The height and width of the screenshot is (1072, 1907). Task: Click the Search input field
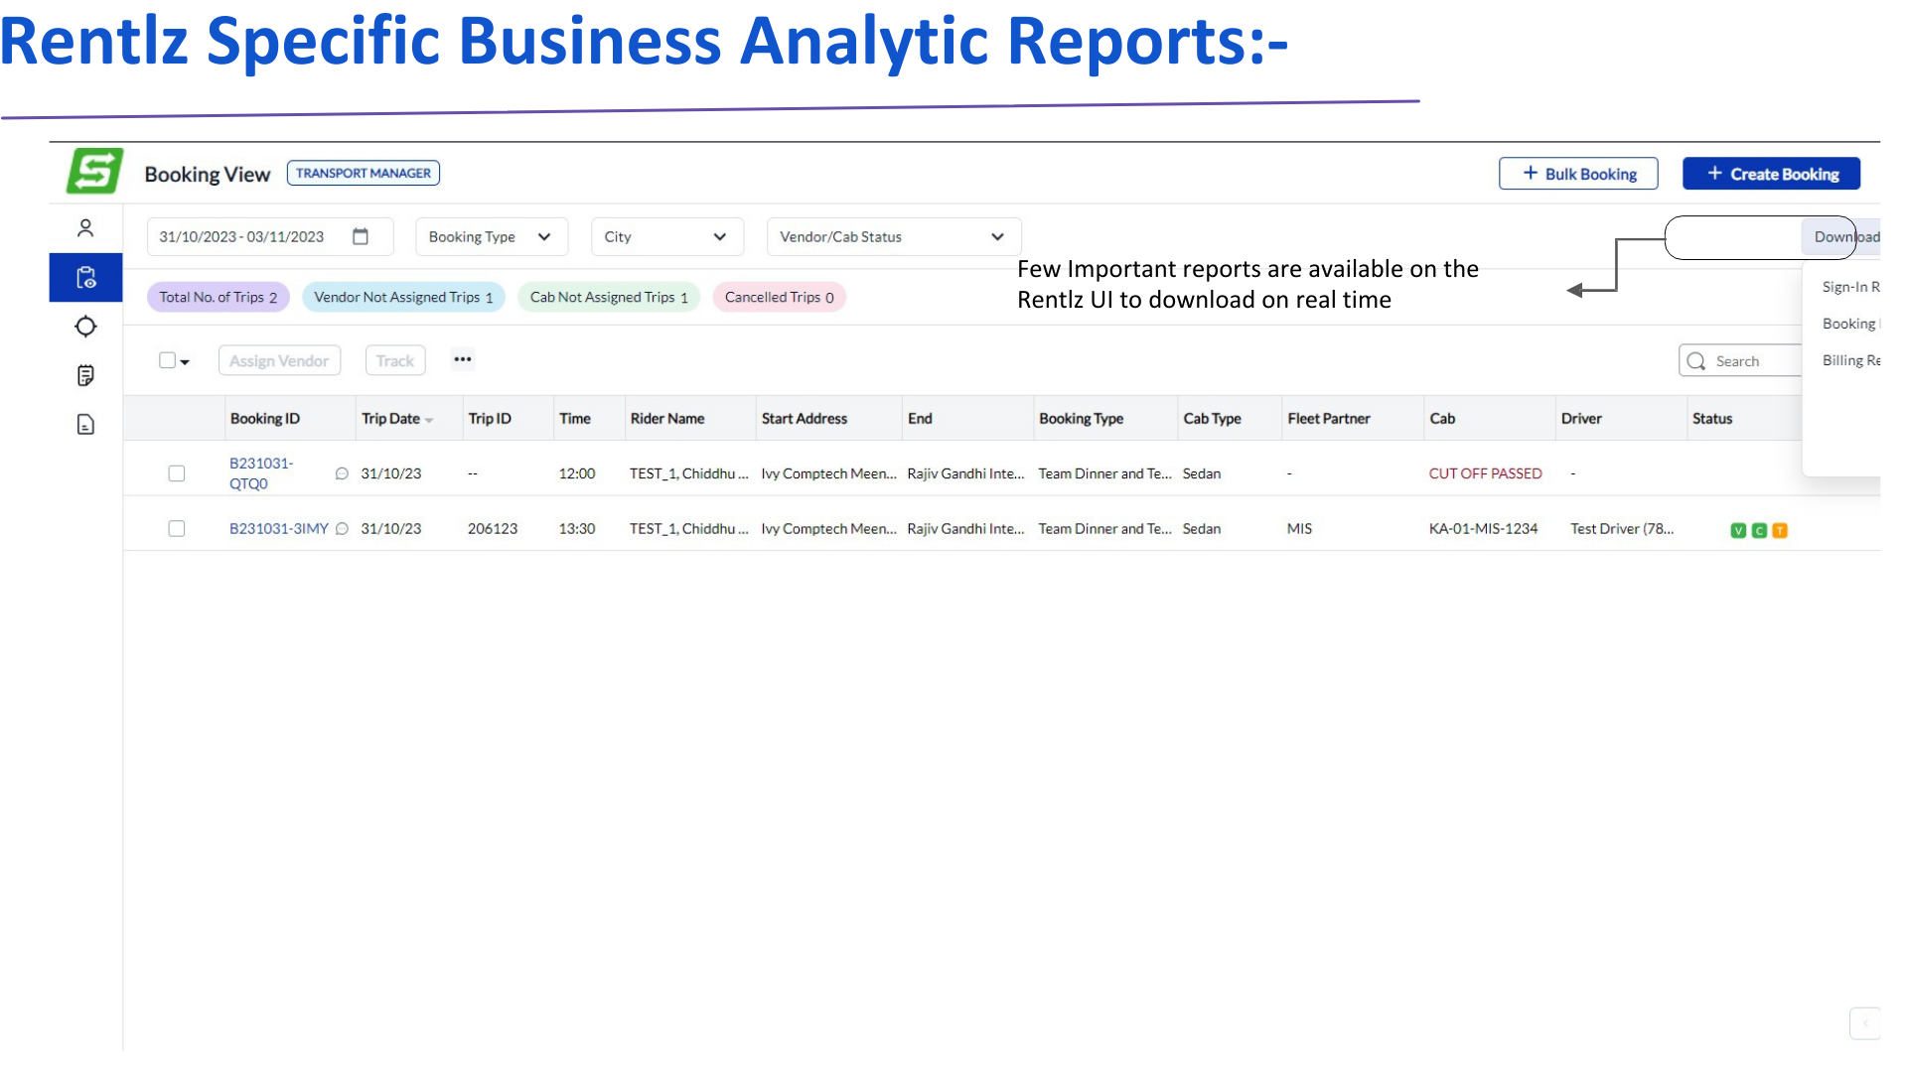[1748, 361]
